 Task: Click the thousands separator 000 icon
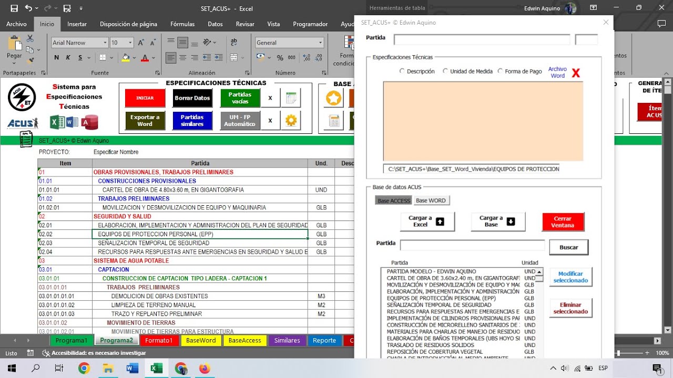(291, 58)
